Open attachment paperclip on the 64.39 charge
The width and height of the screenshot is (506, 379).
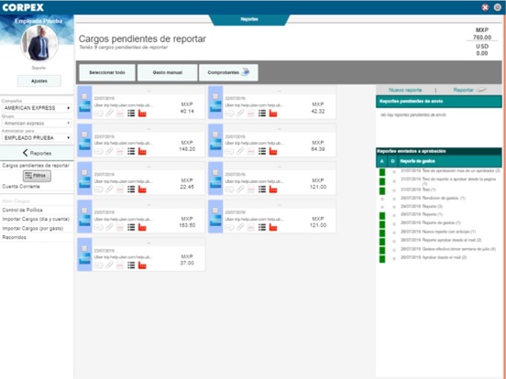pyautogui.click(x=240, y=151)
